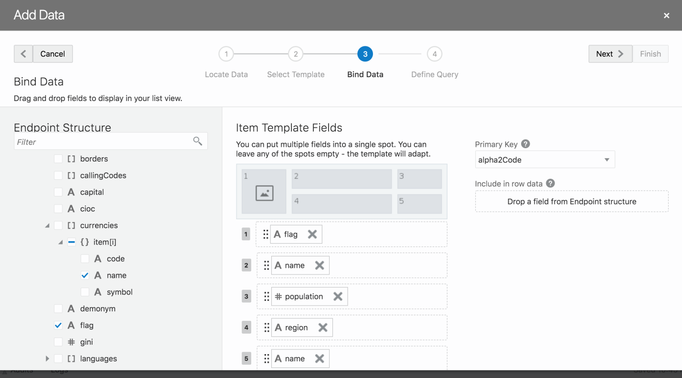The height and width of the screenshot is (378, 682).
Task: Uncheck the name checkbox under currencies item[i]
Action: point(85,276)
